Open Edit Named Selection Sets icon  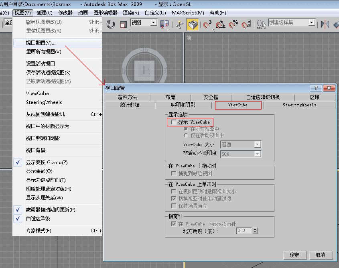coord(261,24)
